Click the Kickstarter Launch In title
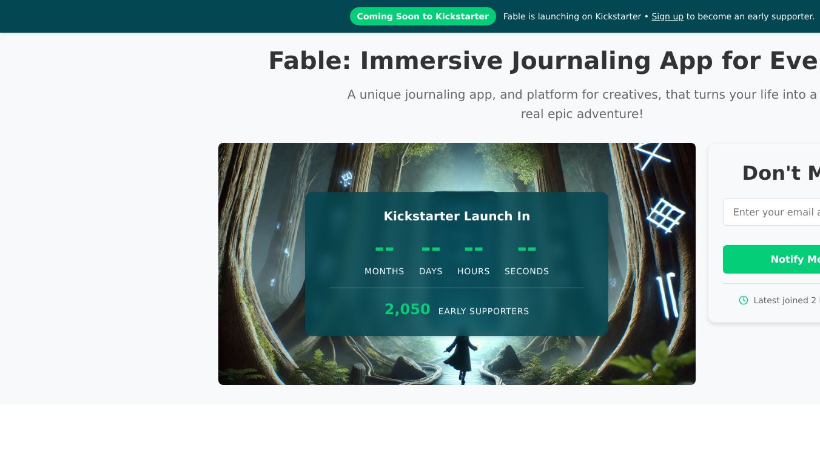The height and width of the screenshot is (460, 820). pyautogui.click(x=457, y=216)
